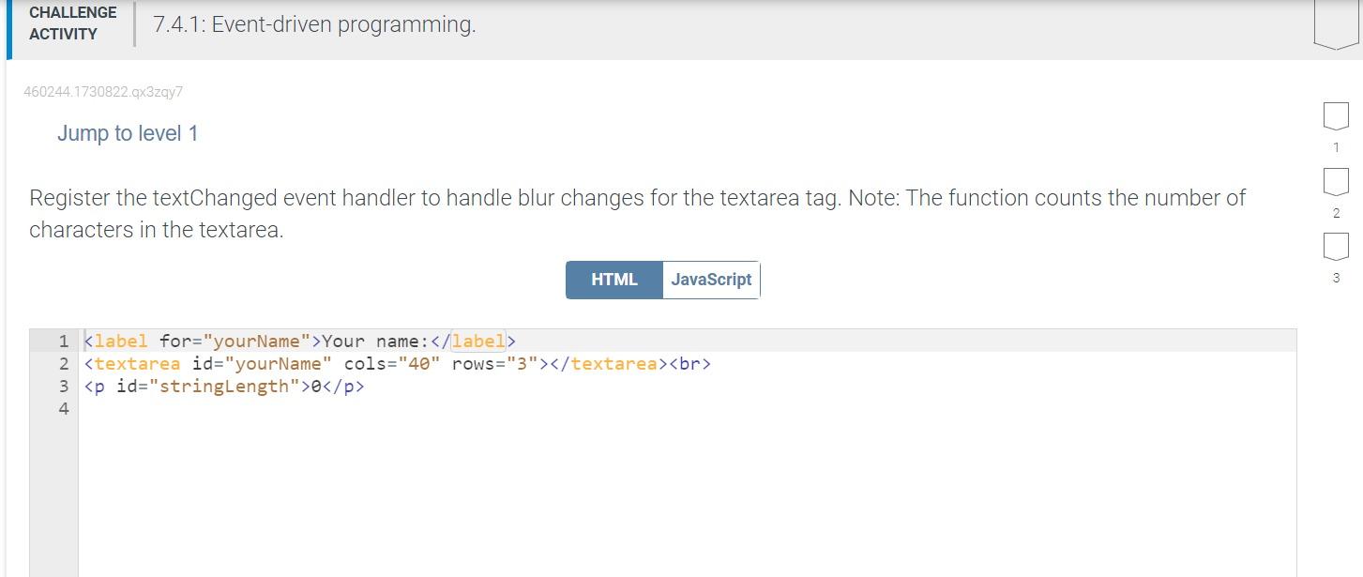Open Jump to level 1

pos(129,133)
